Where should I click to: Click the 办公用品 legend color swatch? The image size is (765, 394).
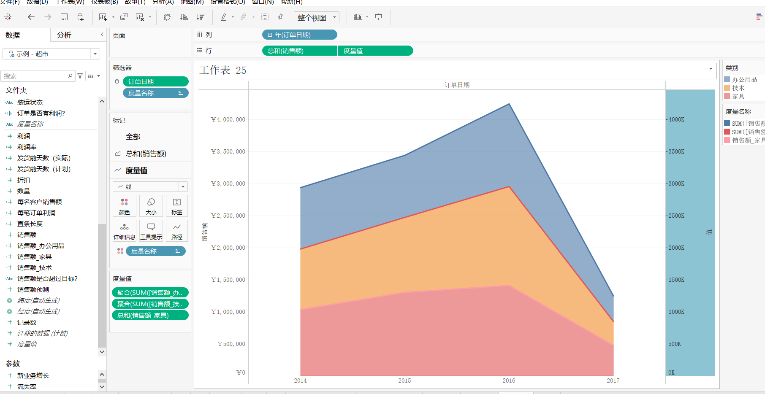[x=727, y=79]
